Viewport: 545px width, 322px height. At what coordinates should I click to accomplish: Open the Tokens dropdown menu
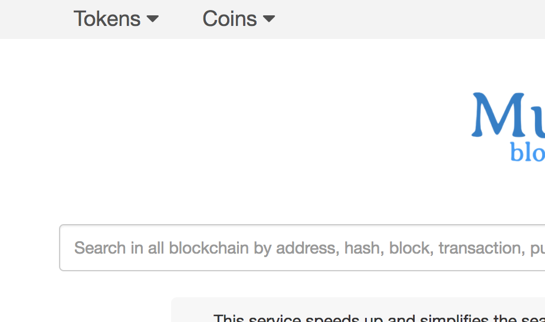point(116,19)
